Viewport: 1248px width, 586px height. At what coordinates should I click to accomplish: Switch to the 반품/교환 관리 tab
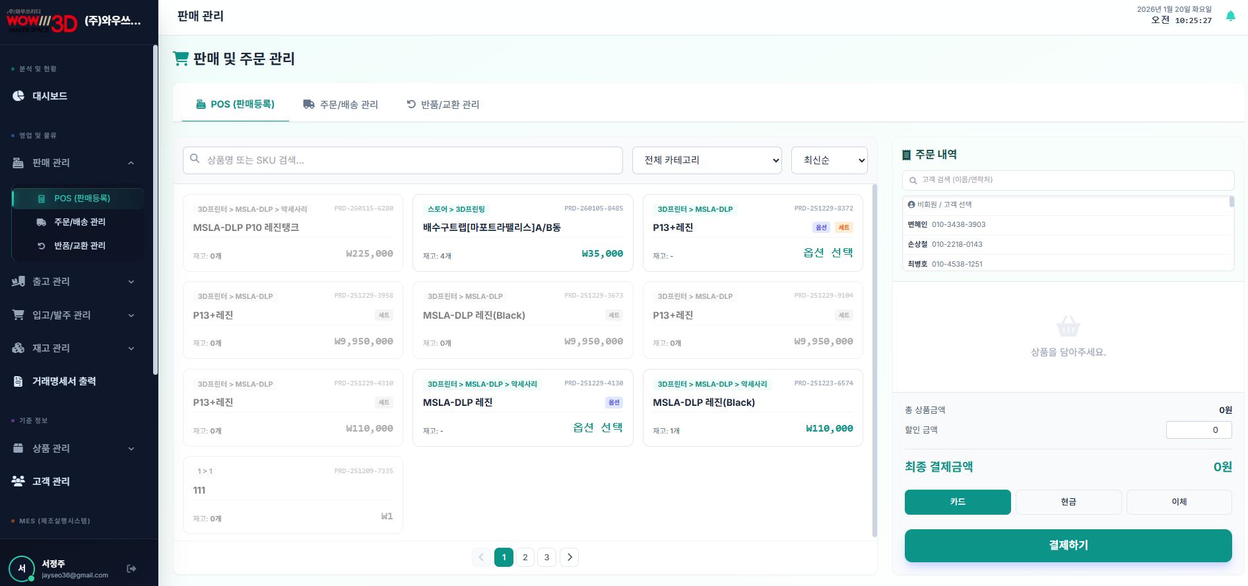443,105
